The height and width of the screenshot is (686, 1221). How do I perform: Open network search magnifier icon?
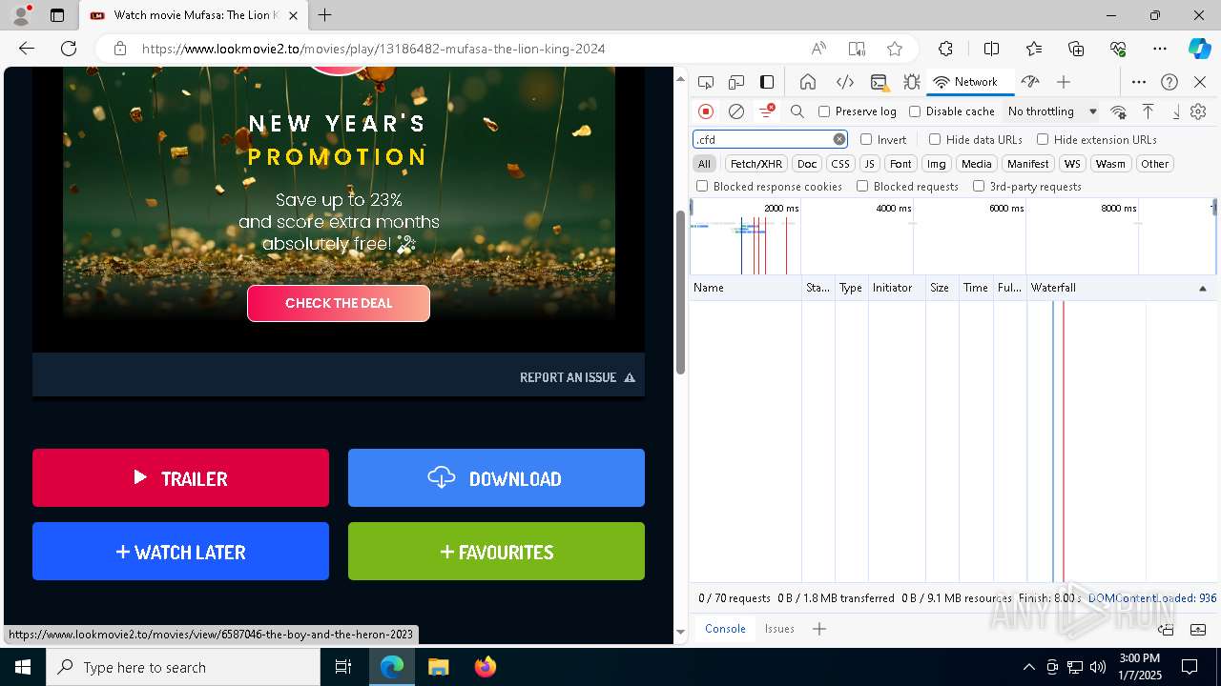coord(797,111)
